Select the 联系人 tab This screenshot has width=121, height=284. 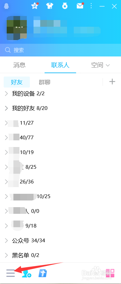[60, 65]
